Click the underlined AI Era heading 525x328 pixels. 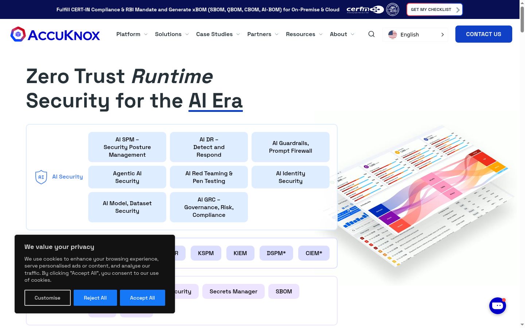(215, 101)
